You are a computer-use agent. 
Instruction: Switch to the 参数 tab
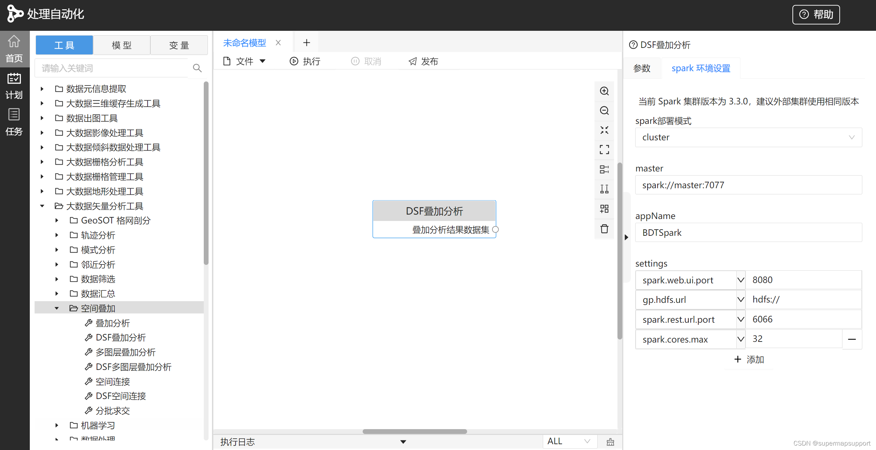[x=641, y=68]
